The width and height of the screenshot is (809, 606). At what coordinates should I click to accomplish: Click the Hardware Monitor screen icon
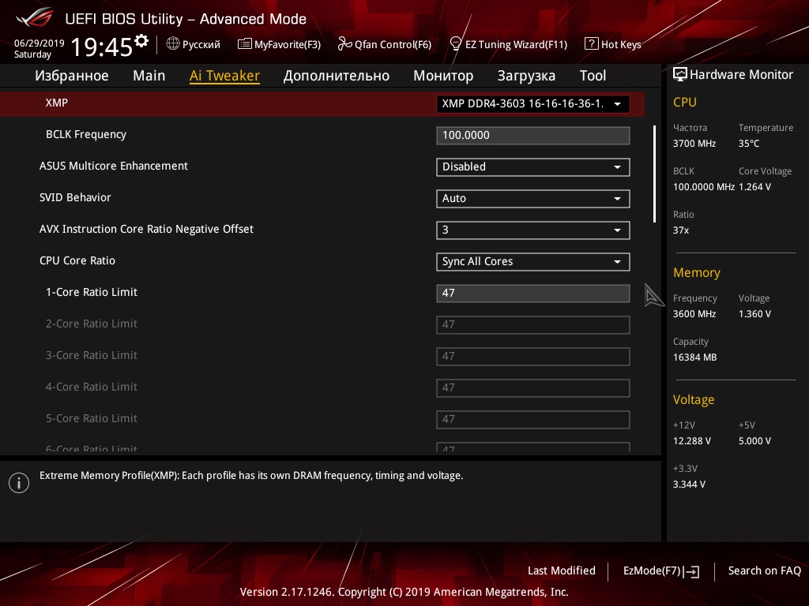[680, 74]
